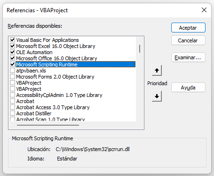The height and width of the screenshot is (176, 214).
Task: Select the highlighted Microsoft Scripting Runtime row
Action: 76,64
